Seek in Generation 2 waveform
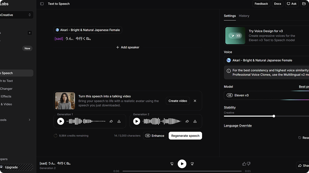Viewport: 309px width, 173px height. tap(162, 121)
